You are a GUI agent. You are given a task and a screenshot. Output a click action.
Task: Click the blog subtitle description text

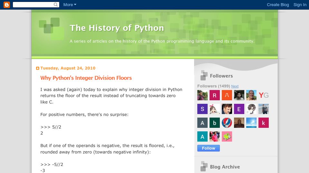162,41
